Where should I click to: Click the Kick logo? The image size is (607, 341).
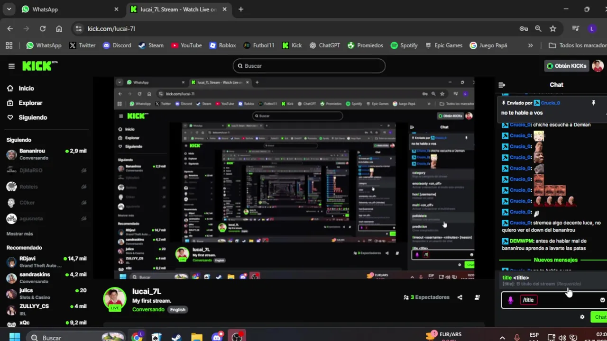click(x=40, y=66)
